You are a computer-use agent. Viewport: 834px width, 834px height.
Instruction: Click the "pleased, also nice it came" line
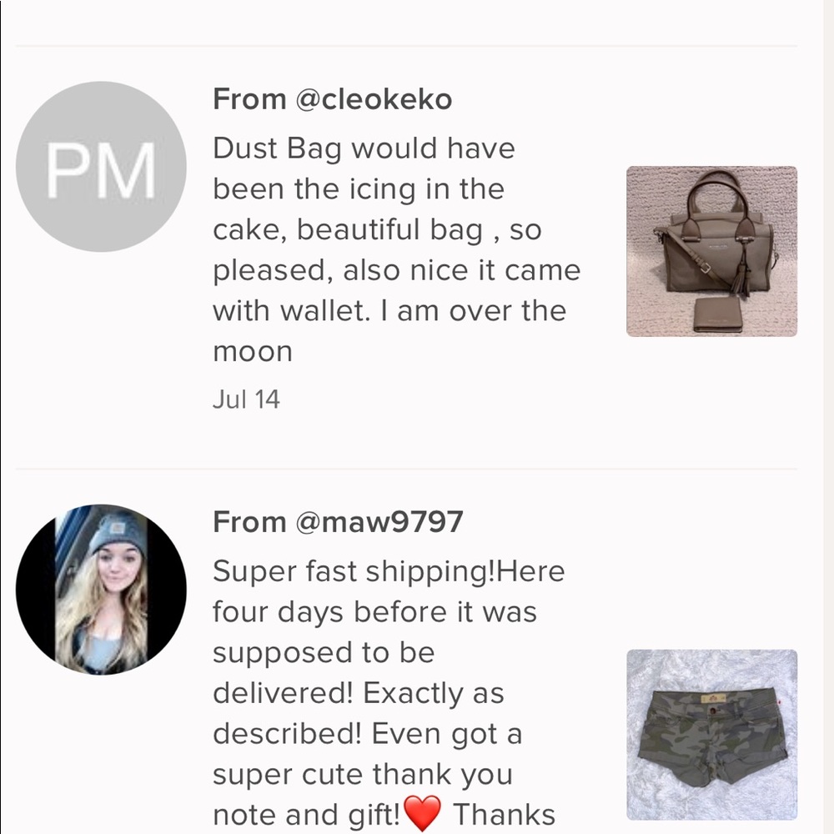pos(396,270)
